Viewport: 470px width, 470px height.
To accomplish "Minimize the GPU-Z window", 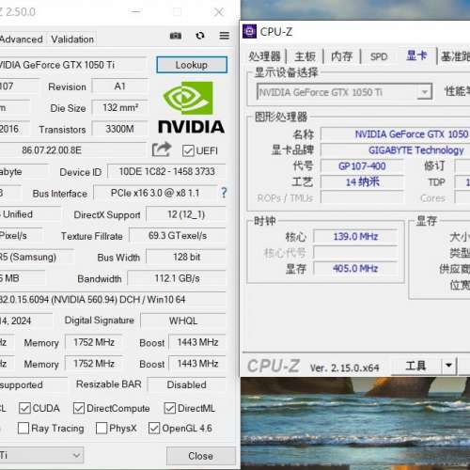I will (135, 12).
